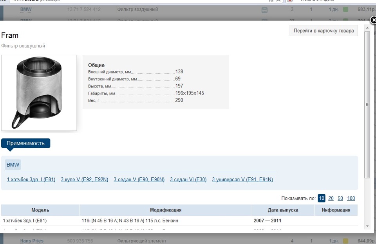Open 'Перейти в карточку товара' button

tap(324, 31)
